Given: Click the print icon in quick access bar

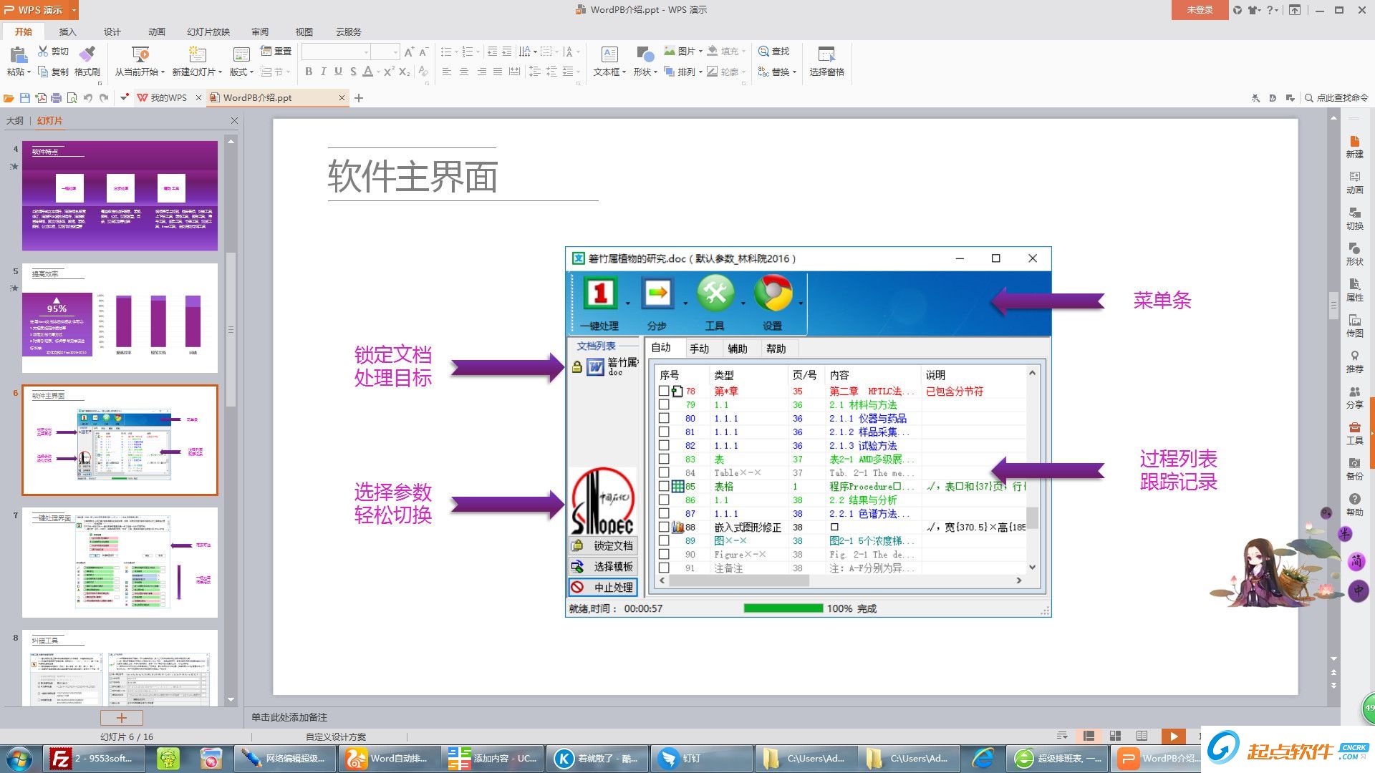Looking at the screenshot, I should pyautogui.click(x=56, y=98).
